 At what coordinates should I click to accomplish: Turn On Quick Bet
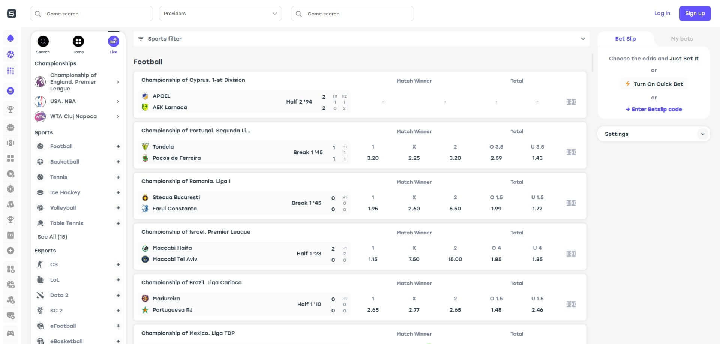tap(654, 84)
